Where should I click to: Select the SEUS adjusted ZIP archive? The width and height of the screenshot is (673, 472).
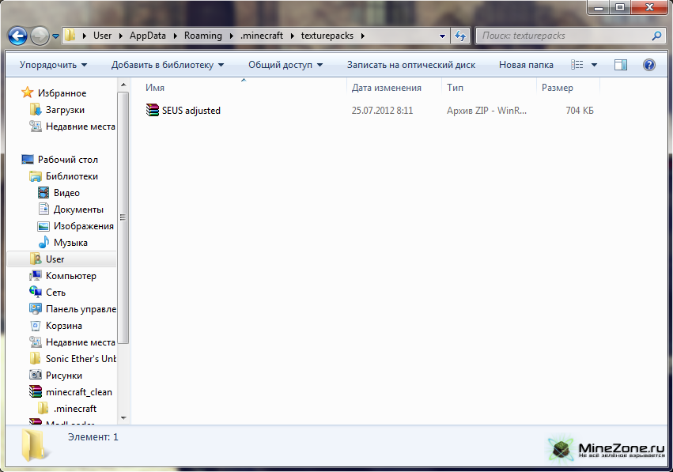(191, 111)
